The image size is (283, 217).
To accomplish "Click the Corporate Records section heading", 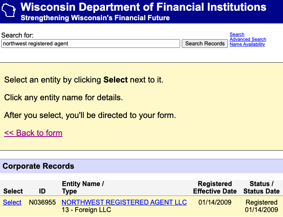I will tap(38, 166).
